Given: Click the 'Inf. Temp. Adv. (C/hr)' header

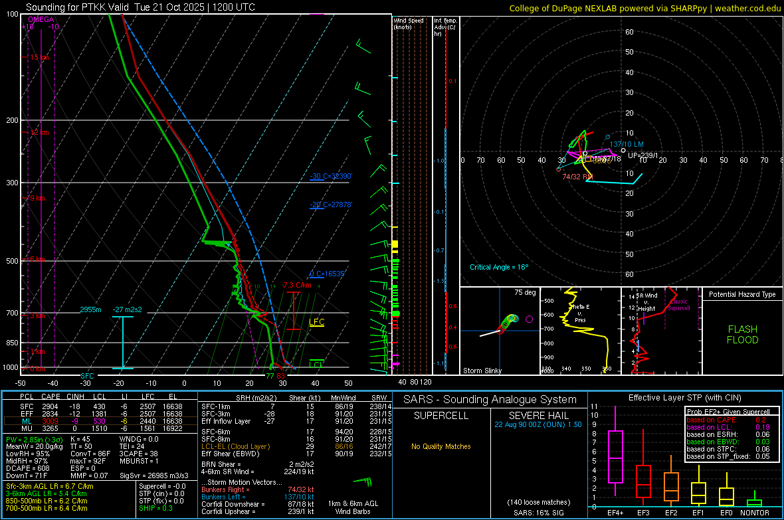Looking at the screenshot, I should click(445, 27).
